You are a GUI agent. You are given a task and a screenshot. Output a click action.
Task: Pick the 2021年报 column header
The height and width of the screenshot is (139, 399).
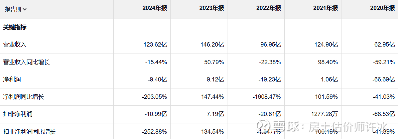click(x=325, y=9)
